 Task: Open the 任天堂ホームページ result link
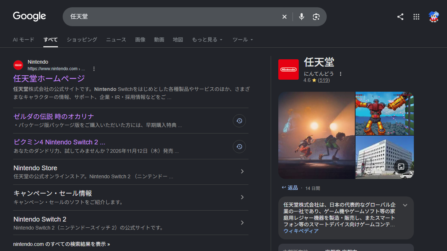49,78
